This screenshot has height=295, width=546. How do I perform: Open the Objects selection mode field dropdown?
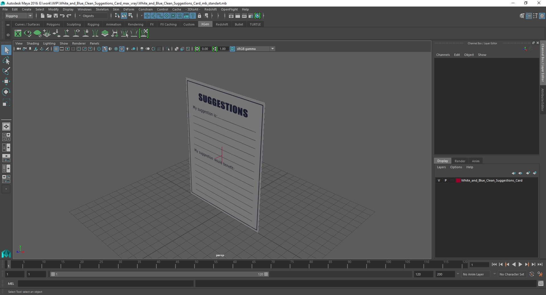point(94,16)
